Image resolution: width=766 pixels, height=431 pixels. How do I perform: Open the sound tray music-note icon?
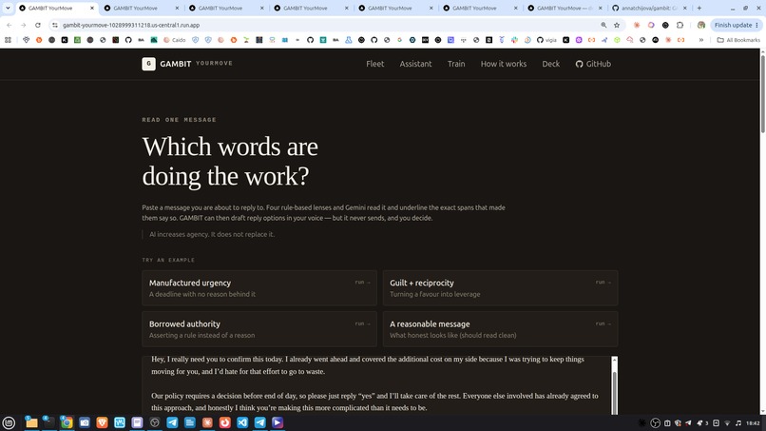pos(738,423)
